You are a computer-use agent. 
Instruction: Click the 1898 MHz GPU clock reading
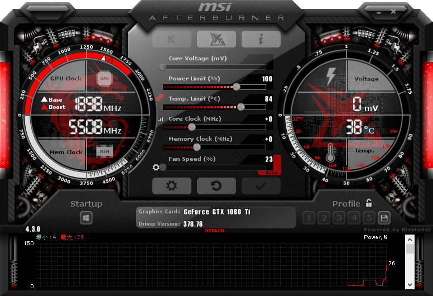pos(98,104)
